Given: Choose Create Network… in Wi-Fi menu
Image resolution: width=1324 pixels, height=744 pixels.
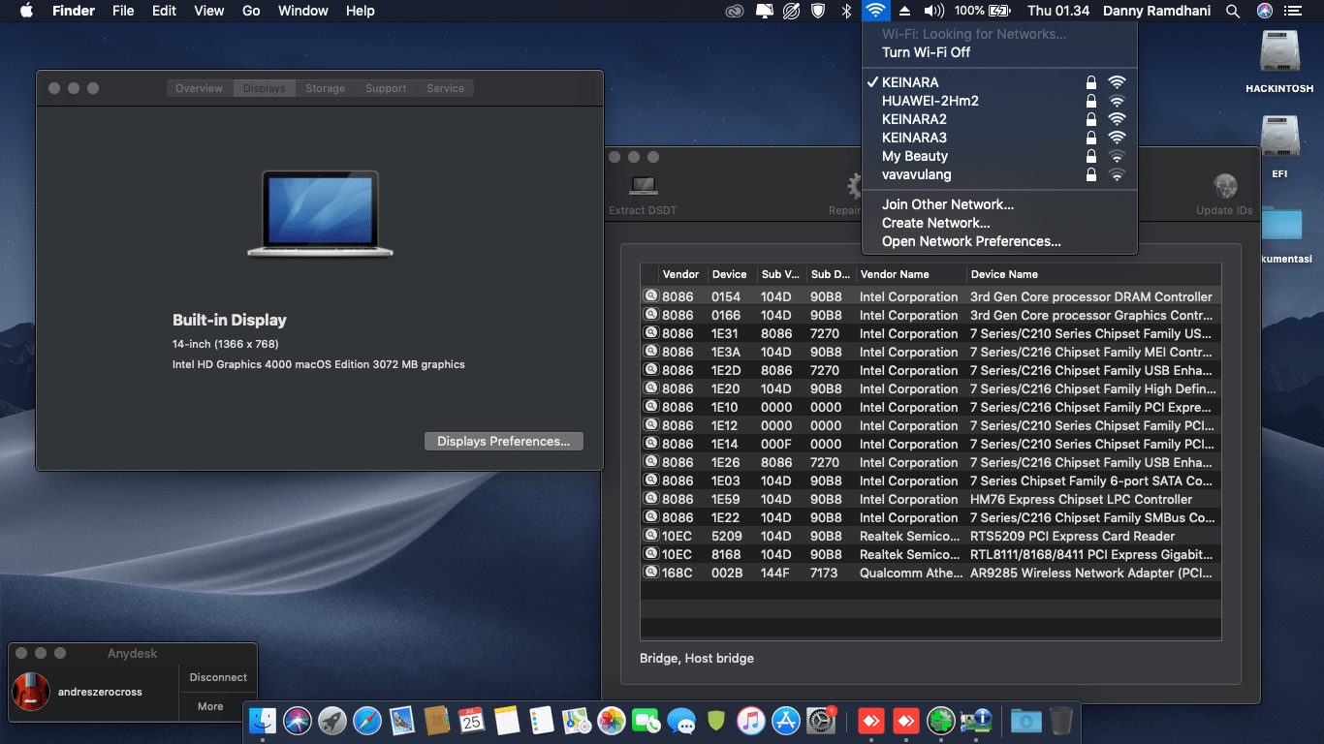Looking at the screenshot, I should click(x=999, y=223).
